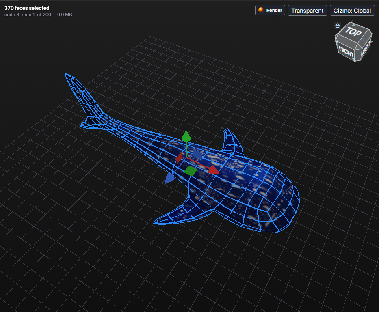
Task: Click the blue plane handle of the gizmo
Action: [x=197, y=155]
